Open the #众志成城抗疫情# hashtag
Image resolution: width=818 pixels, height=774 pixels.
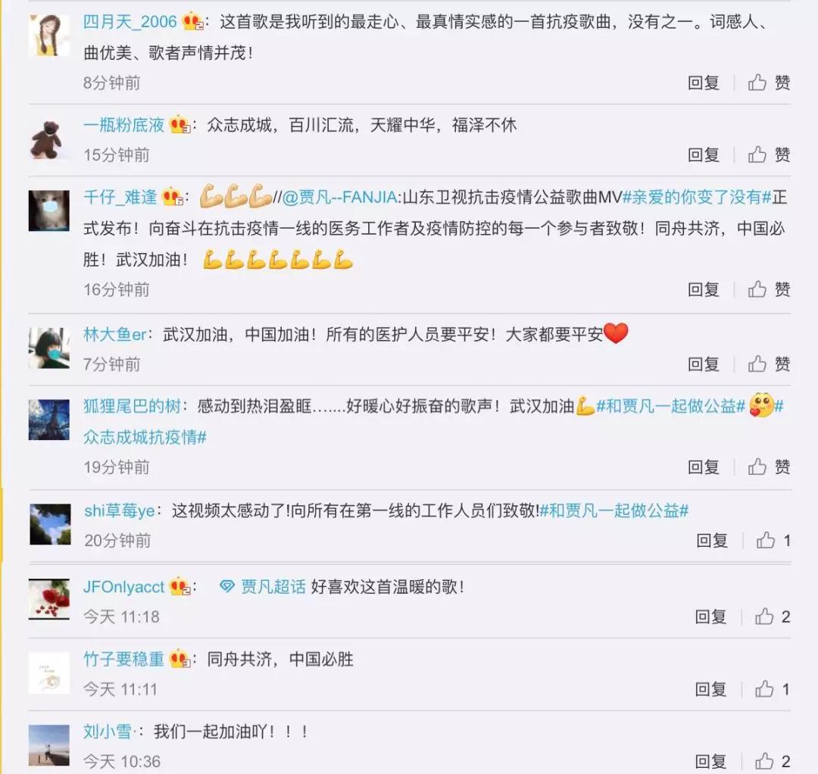145,436
